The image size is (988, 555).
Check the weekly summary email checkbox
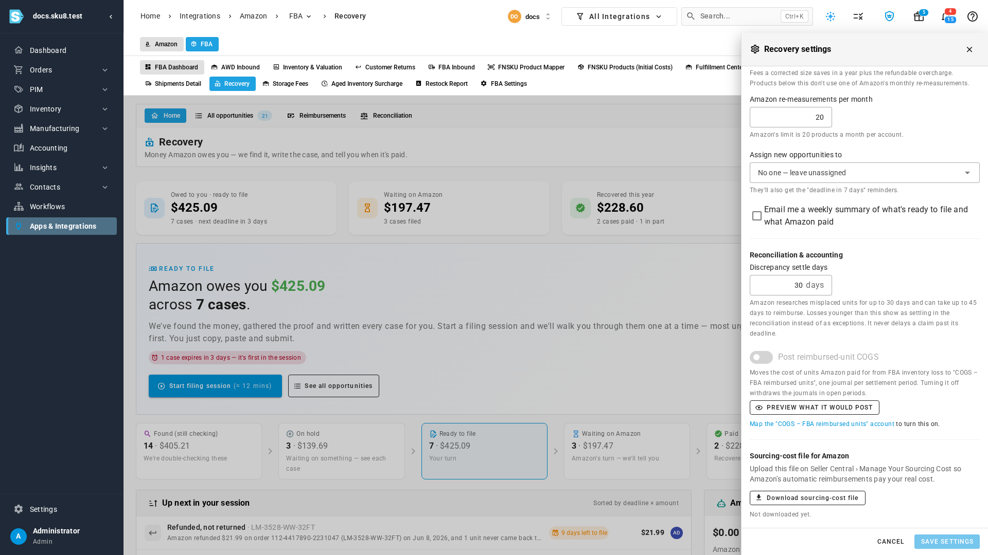pos(757,216)
